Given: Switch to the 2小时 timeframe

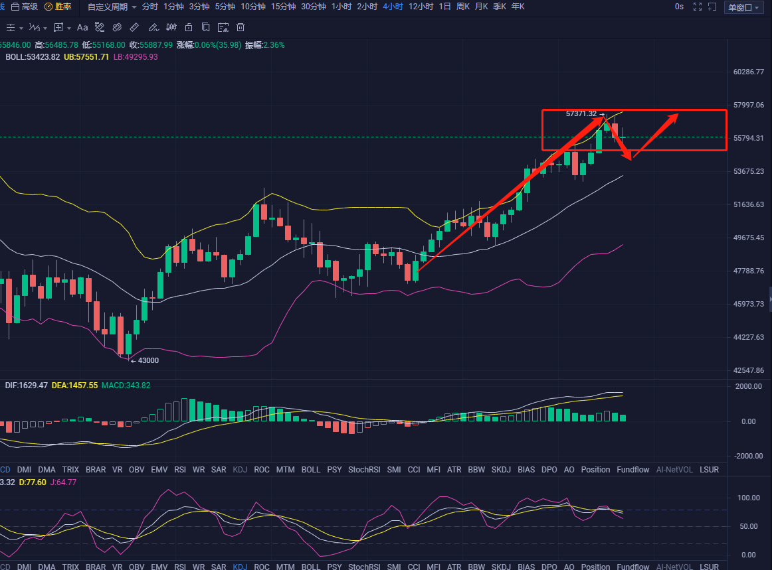Looking at the screenshot, I should coord(367,7).
